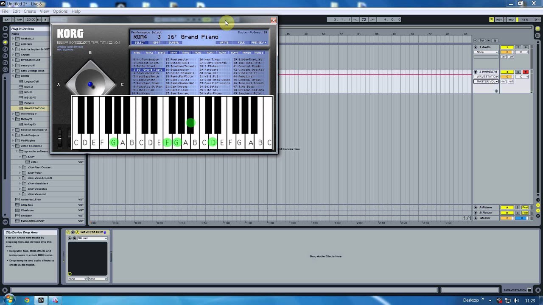Expand the Crystal folder
Viewport: 543px width, 305px height.
tap(13, 55)
